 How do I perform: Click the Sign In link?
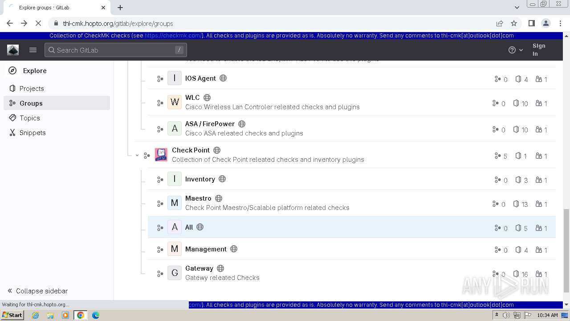tap(538, 49)
